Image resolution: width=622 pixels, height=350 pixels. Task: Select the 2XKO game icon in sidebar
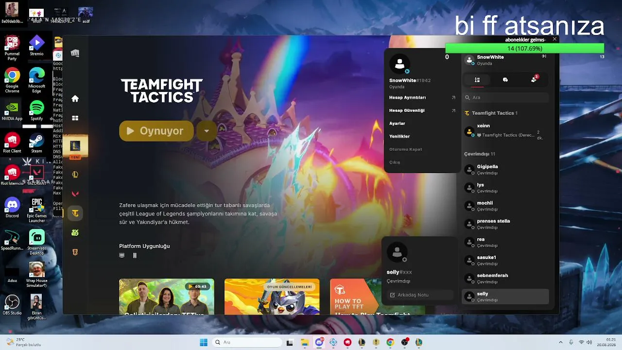(x=75, y=233)
